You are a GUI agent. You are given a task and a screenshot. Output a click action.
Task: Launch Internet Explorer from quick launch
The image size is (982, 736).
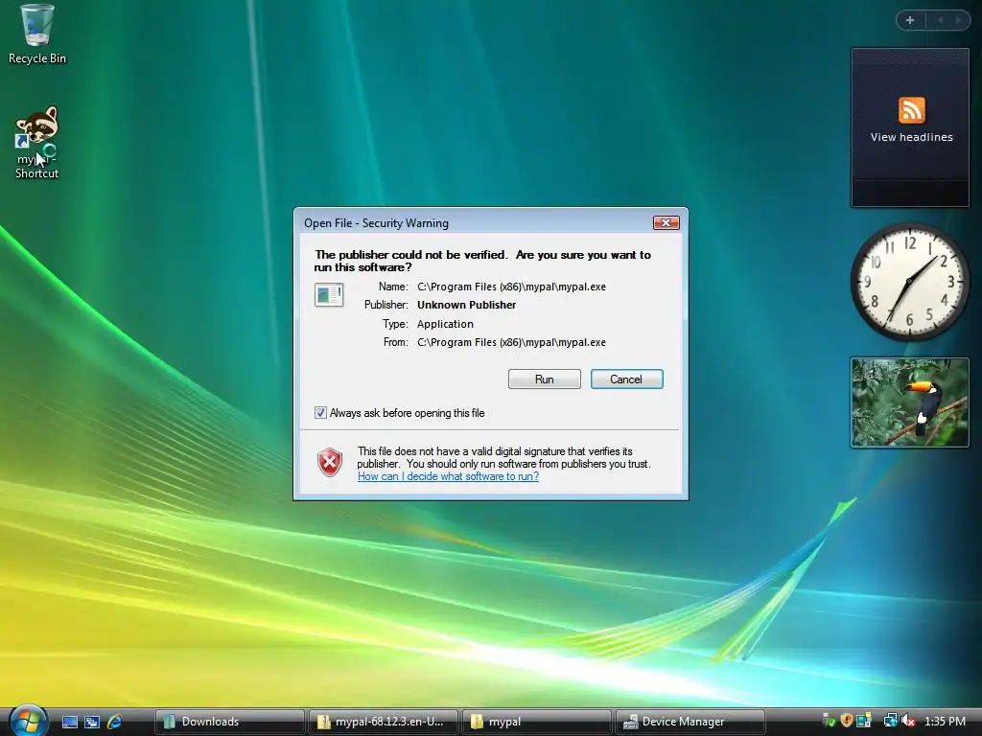[x=114, y=722]
